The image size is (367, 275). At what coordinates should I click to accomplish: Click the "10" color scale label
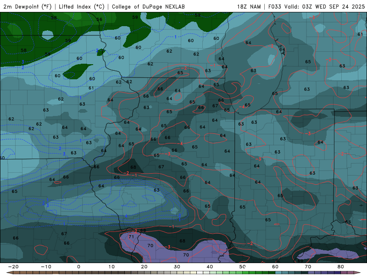[x=111, y=267]
